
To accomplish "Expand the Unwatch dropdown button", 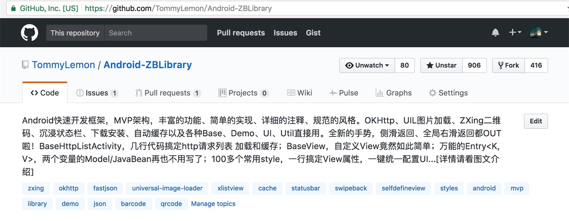I will [x=367, y=65].
